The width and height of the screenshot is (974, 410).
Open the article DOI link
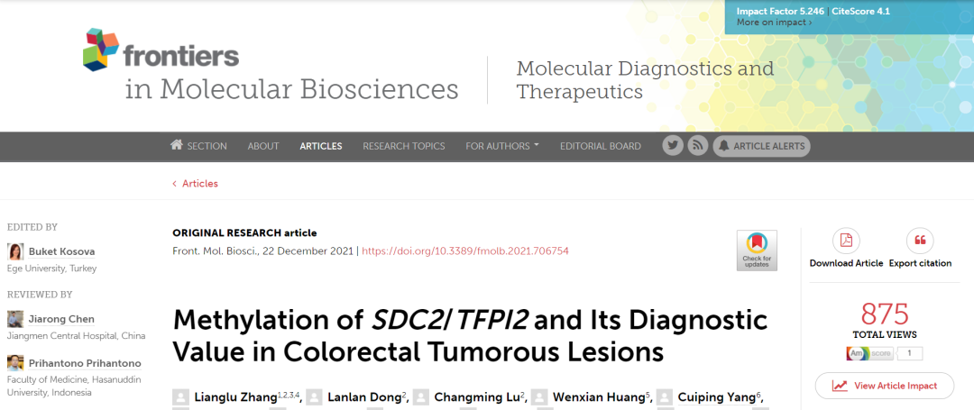(465, 251)
